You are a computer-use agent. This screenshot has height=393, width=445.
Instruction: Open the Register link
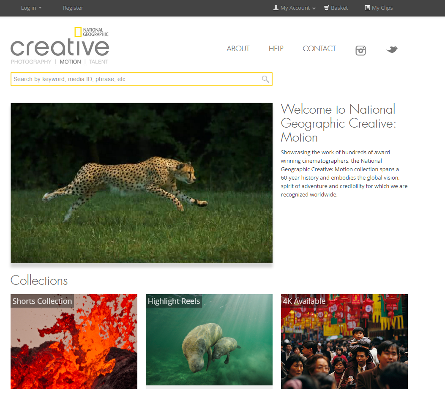point(73,8)
